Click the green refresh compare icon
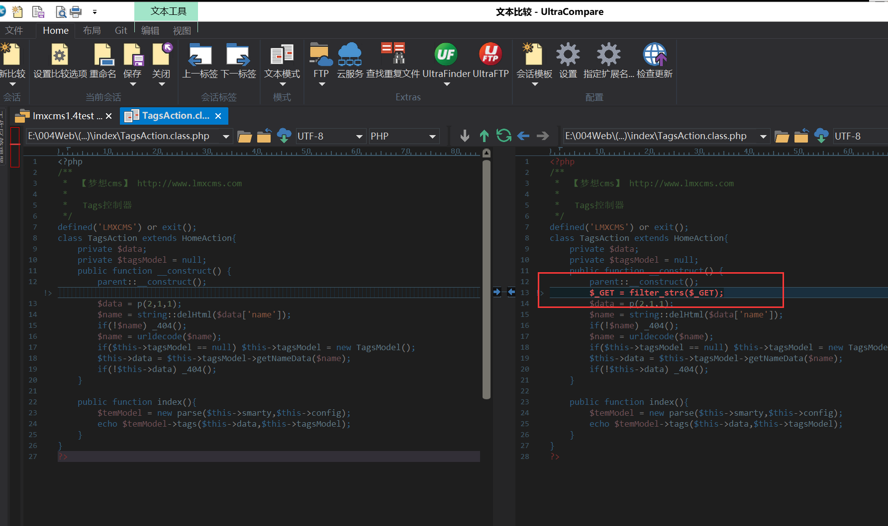Screen dimensions: 888x526 pyautogui.click(x=503, y=136)
